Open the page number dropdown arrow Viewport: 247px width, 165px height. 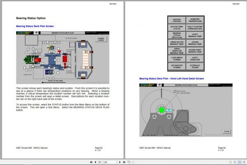[117, 162]
